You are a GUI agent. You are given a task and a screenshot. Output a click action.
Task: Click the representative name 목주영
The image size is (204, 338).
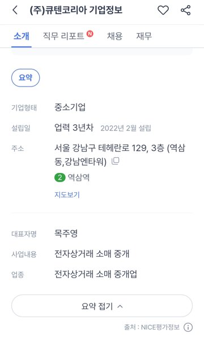click(66, 233)
